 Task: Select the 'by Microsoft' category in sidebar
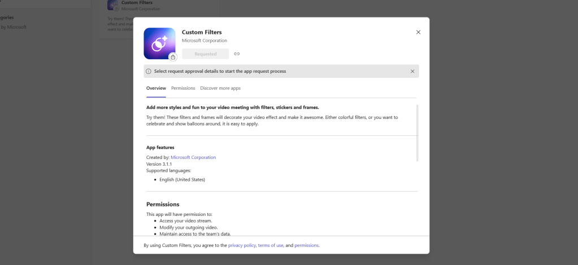coord(13,27)
